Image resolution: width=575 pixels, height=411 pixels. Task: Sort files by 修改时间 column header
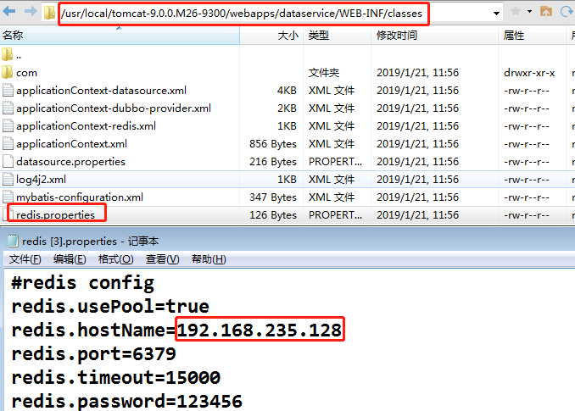397,36
